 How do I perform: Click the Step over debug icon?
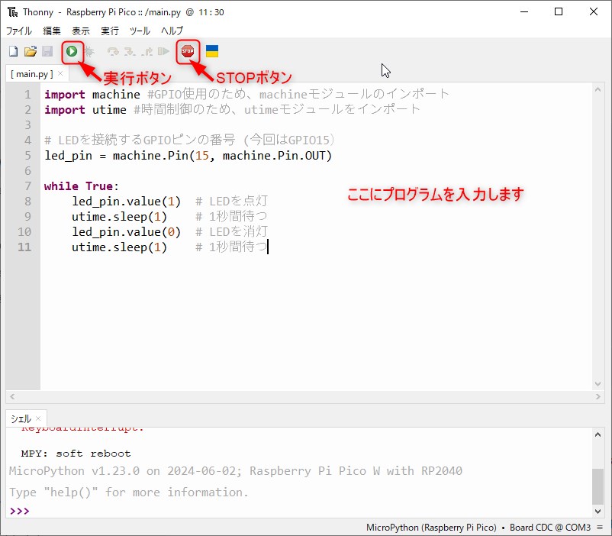pyautogui.click(x=113, y=51)
